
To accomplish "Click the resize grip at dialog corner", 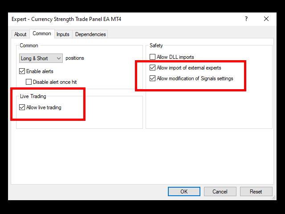I will 274,198.
